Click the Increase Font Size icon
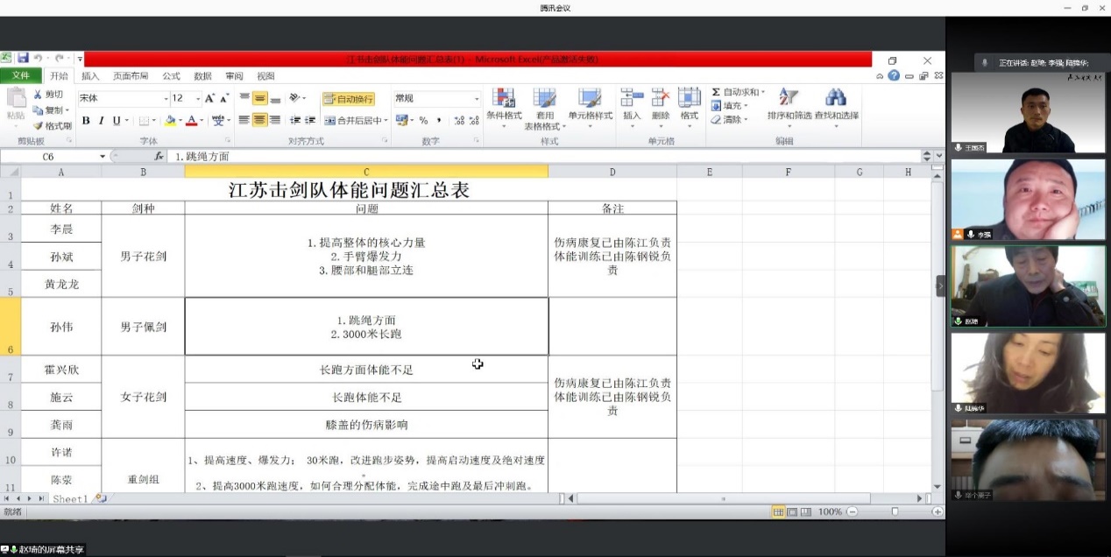Screen dimensions: 1111x557 point(210,99)
